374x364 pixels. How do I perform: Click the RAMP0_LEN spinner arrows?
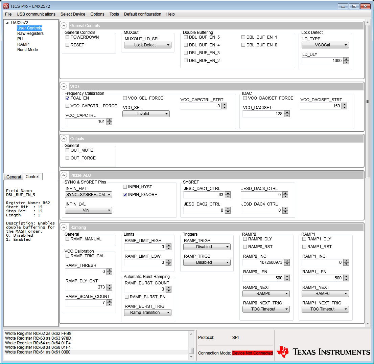pos(287,278)
